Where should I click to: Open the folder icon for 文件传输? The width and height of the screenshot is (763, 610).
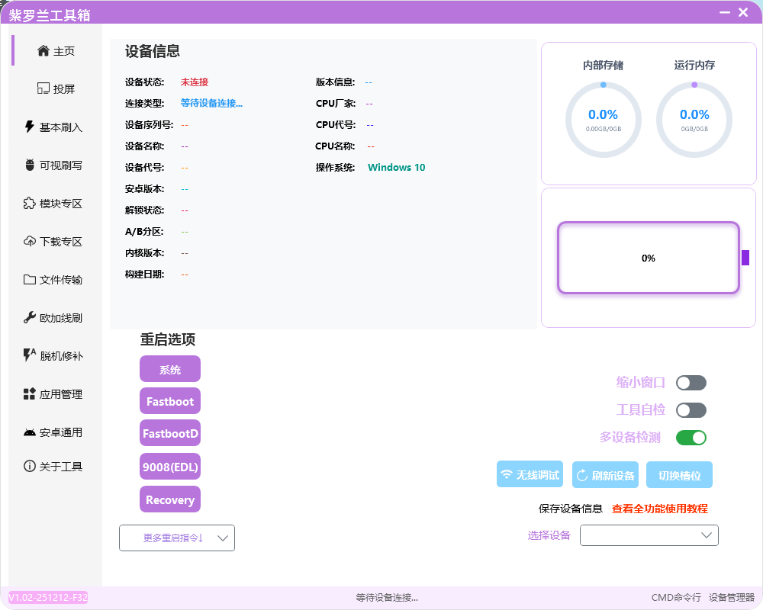tap(30, 280)
